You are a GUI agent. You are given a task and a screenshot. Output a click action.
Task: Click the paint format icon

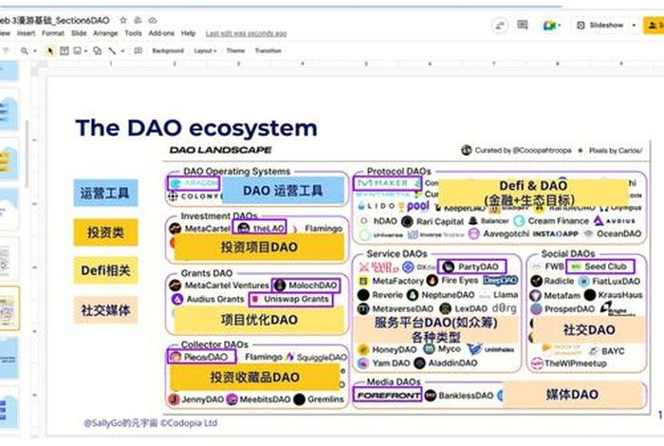tap(6, 51)
